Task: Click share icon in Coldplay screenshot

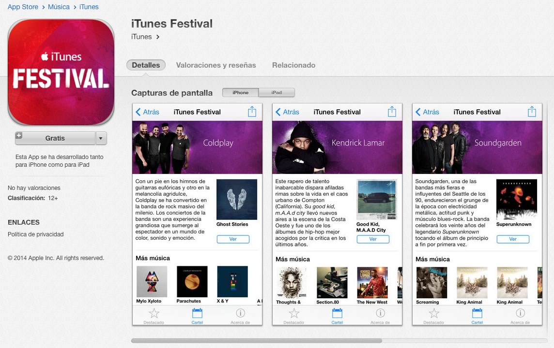Action: click(x=252, y=112)
